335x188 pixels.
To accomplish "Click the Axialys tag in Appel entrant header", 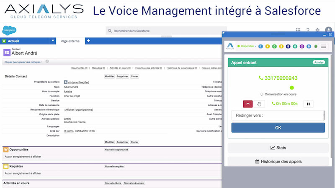I will [x=319, y=62].
